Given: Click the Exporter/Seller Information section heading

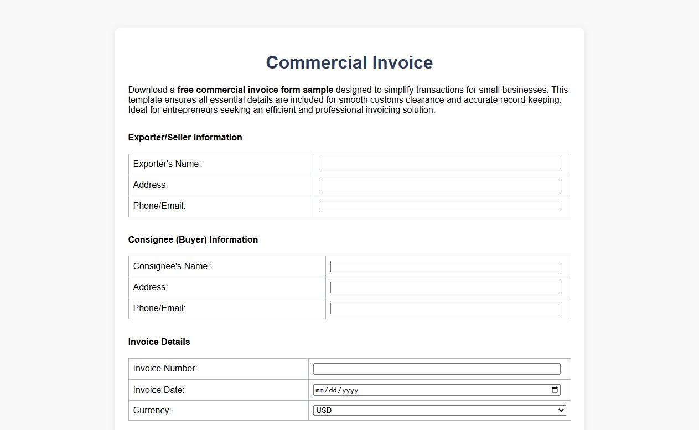Looking at the screenshot, I should tap(185, 137).
